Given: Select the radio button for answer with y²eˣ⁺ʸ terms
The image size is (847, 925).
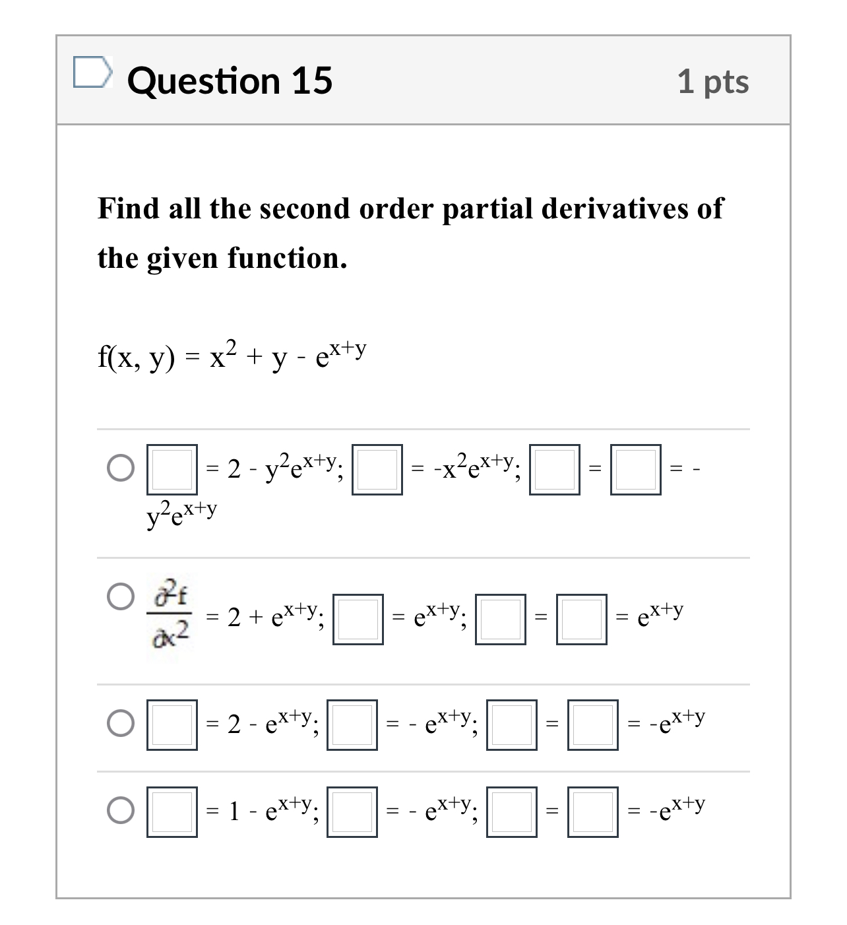Looking at the screenshot, I should click(121, 468).
